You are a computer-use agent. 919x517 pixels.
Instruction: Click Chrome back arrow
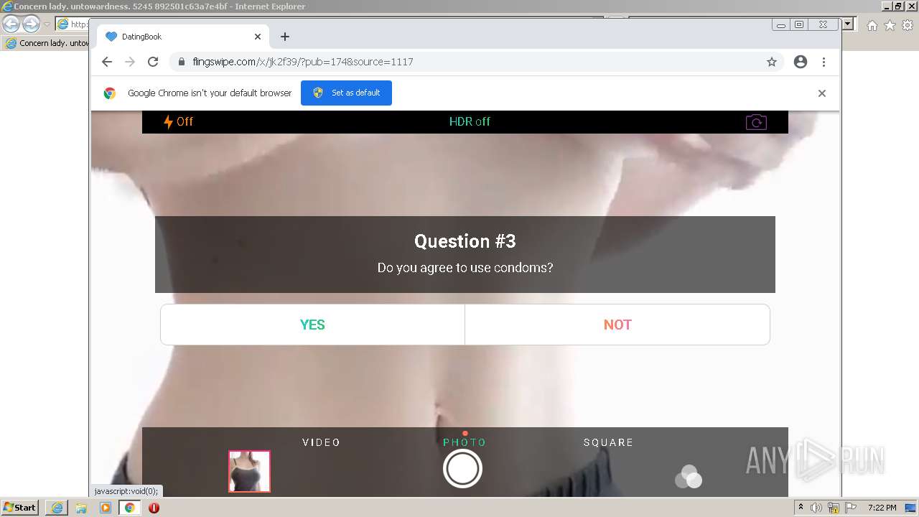tap(107, 62)
